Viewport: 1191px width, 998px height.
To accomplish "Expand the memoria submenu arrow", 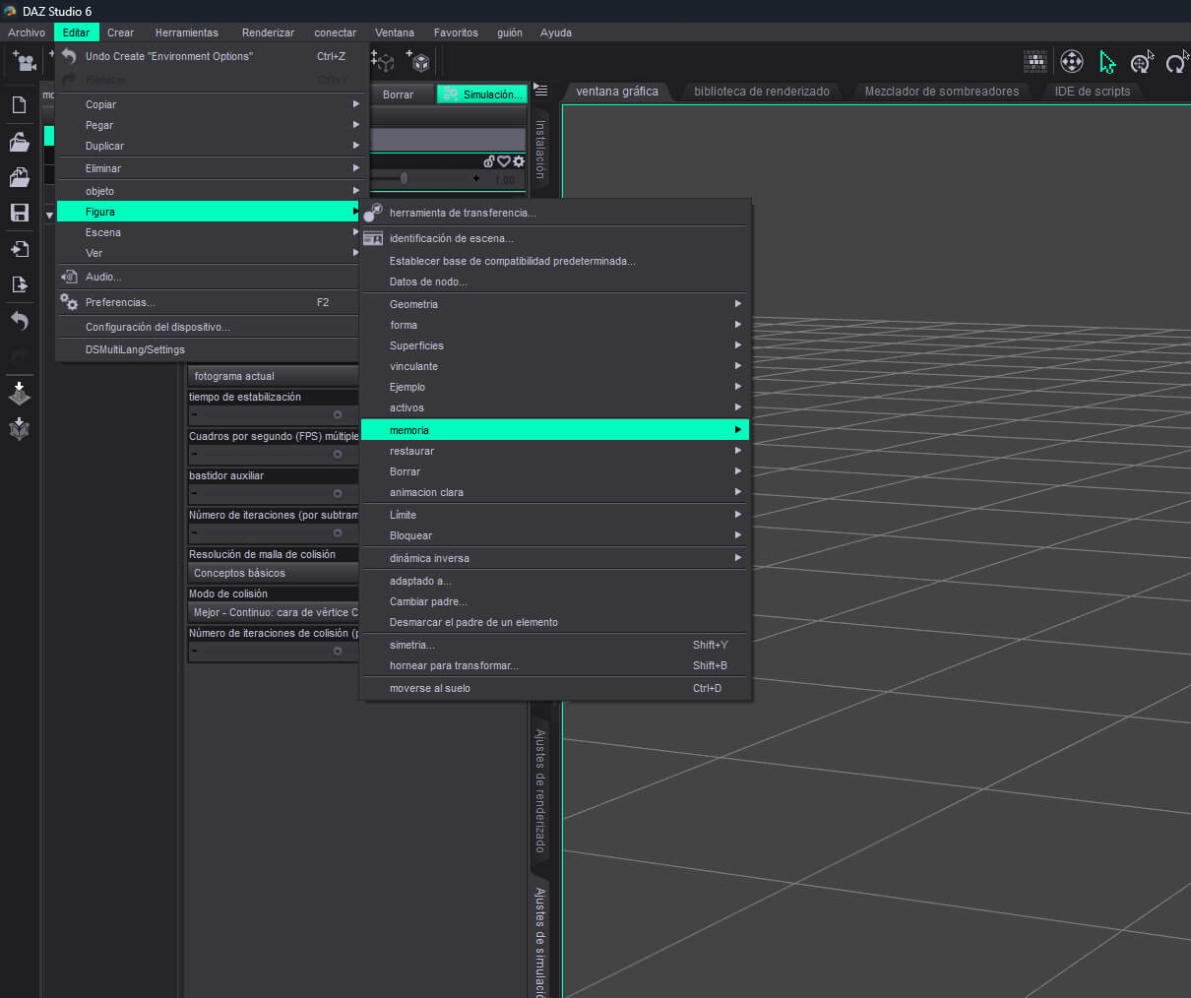I will (x=738, y=430).
